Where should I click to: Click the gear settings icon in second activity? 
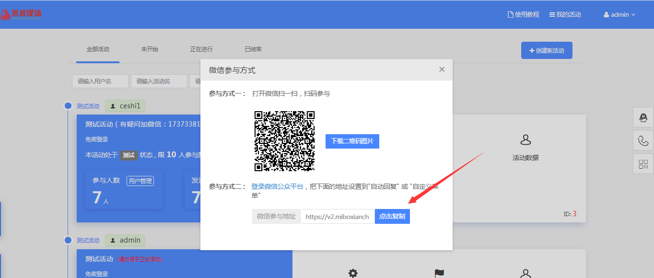(x=353, y=273)
